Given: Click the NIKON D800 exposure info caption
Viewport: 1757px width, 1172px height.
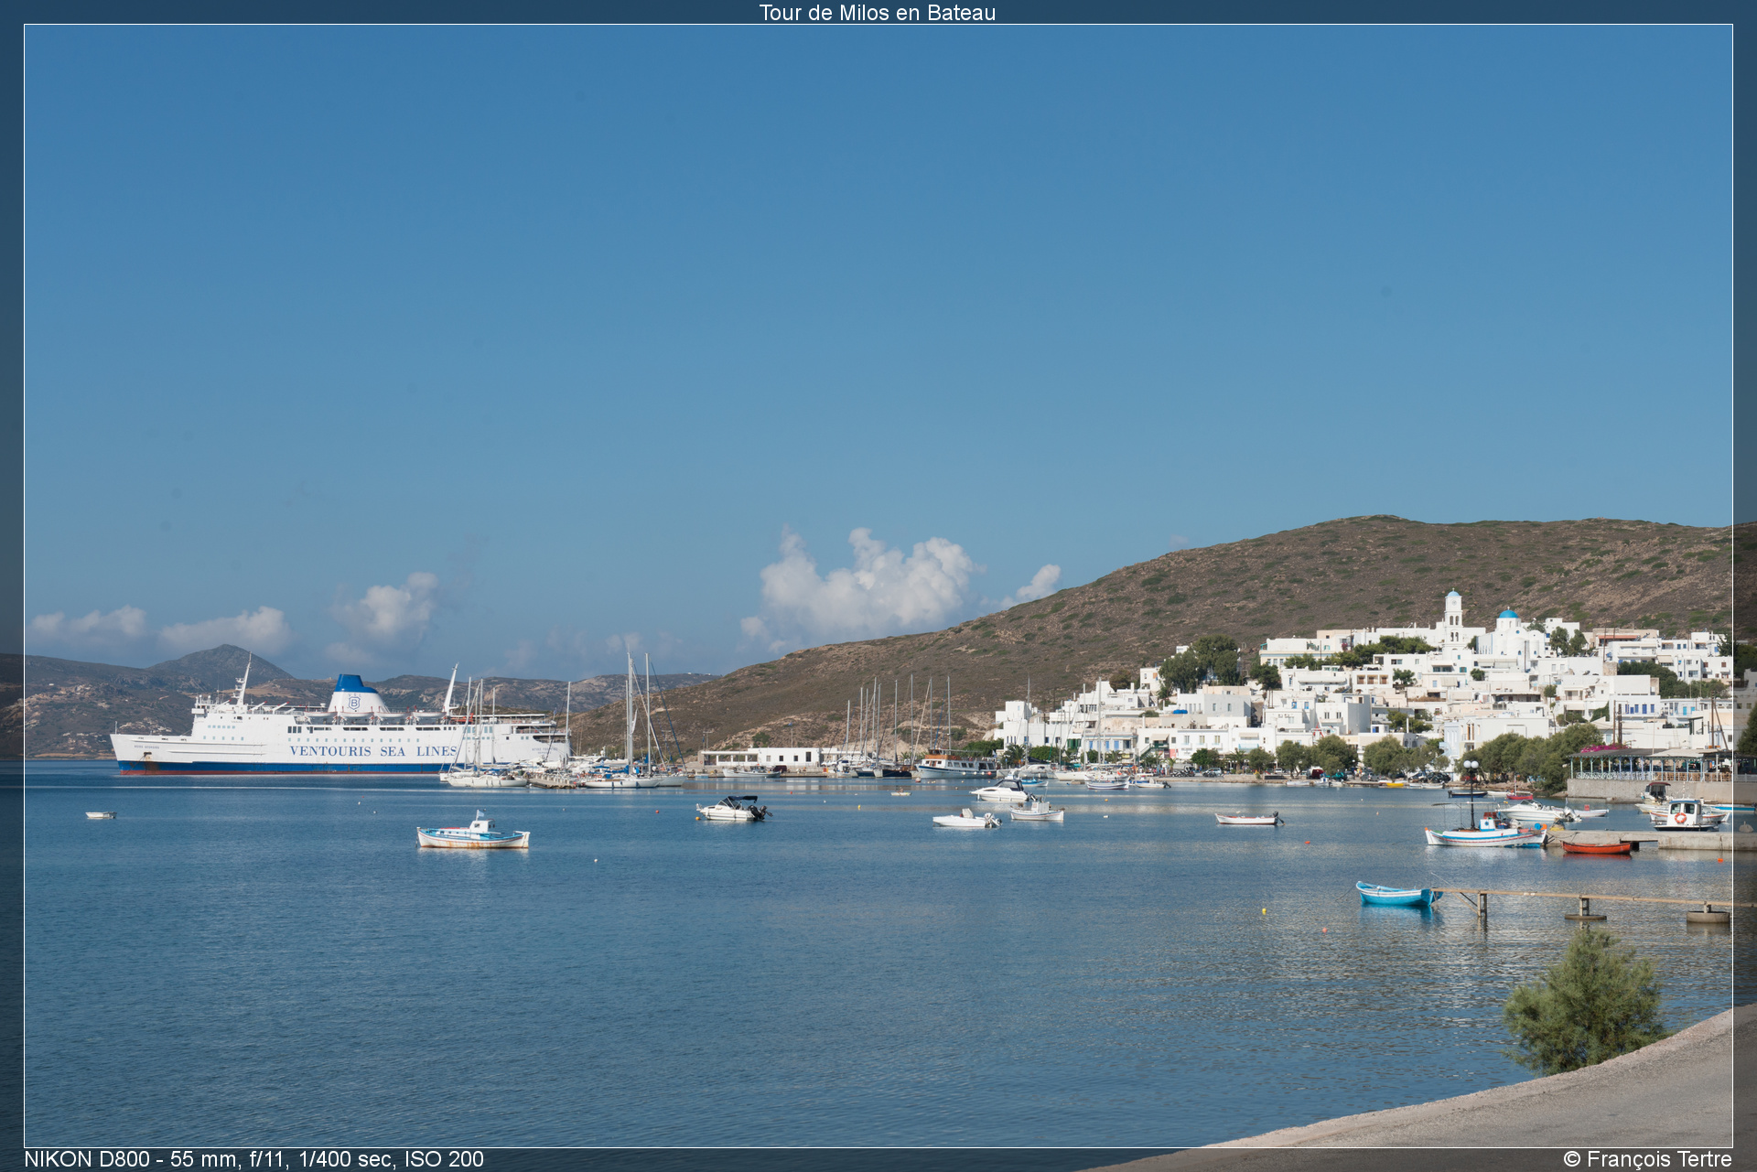Looking at the screenshot, I should [x=253, y=1159].
